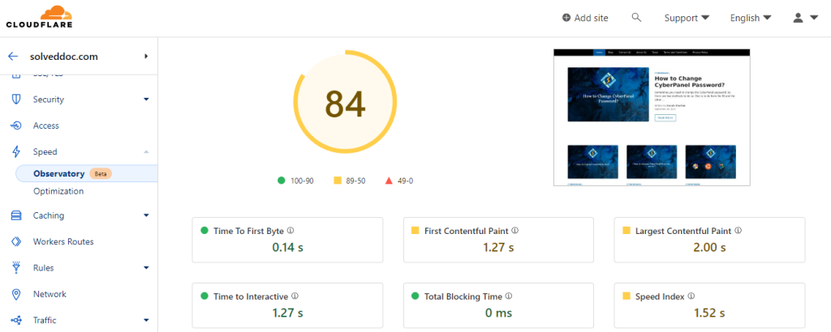Open the Support dropdown menu
The width and height of the screenshot is (831, 332).
tap(687, 18)
